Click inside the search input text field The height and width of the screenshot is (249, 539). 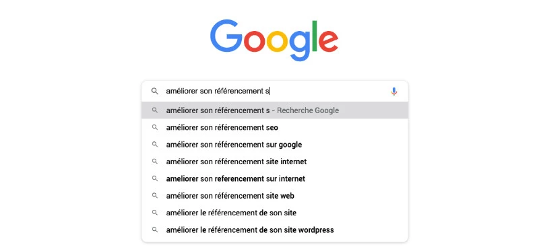point(275,92)
